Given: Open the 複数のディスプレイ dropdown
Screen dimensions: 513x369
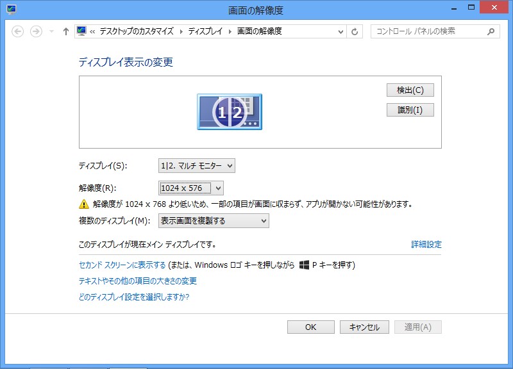Looking at the screenshot, I should (x=214, y=221).
